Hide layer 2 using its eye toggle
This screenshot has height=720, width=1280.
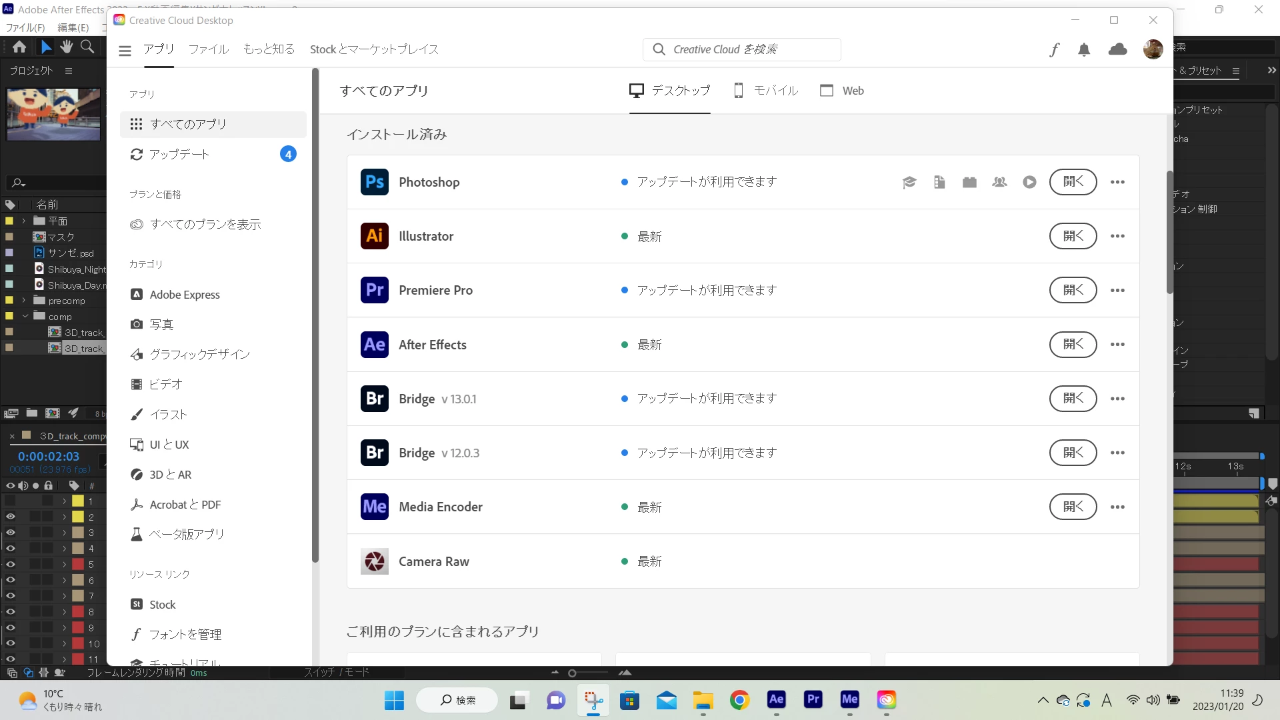pyautogui.click(x=11, y=517)
